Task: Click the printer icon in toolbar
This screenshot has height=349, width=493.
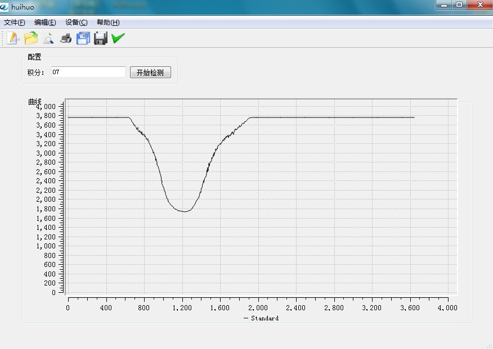Action: (x=66, y=38)
